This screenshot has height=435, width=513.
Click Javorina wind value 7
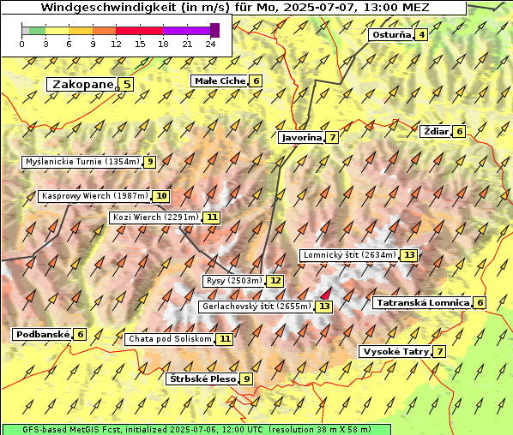point(332,138)
